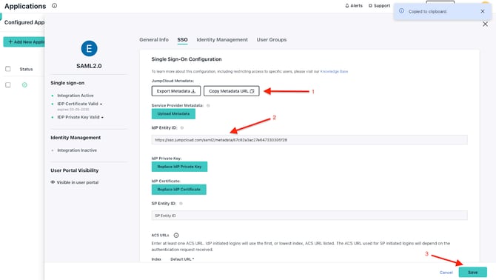Click the Copy Metadata URL button
This screenshot has width=496, height=280.
coord(231,91)
